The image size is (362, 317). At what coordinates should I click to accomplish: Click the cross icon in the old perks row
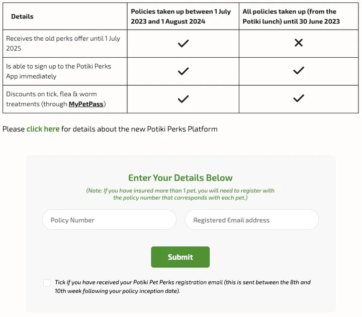click(x=299, y=43)
